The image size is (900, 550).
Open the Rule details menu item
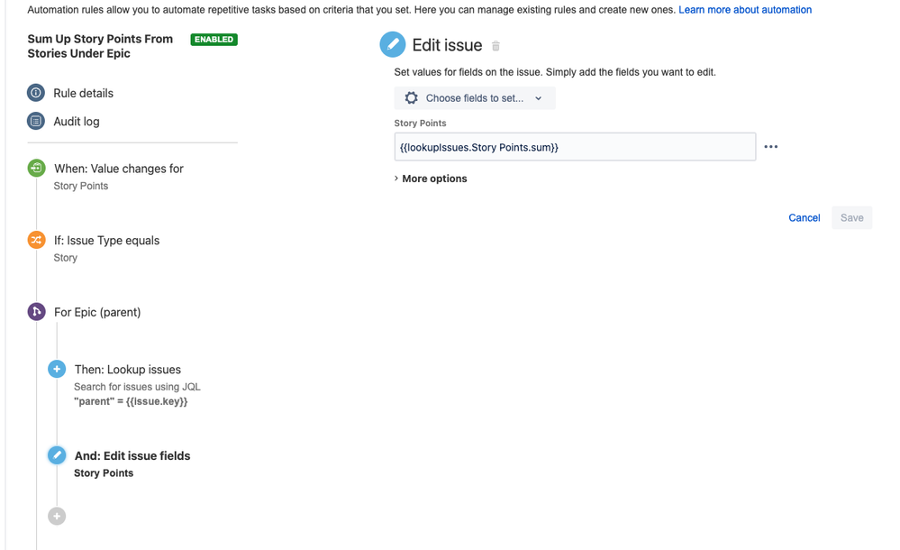(x=83, y=93)
